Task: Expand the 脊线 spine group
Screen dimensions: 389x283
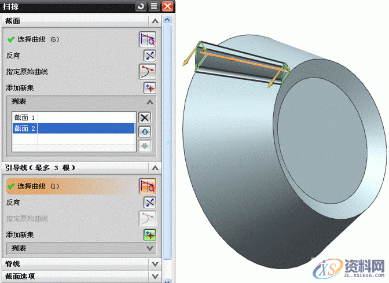Action: [155, 263]
